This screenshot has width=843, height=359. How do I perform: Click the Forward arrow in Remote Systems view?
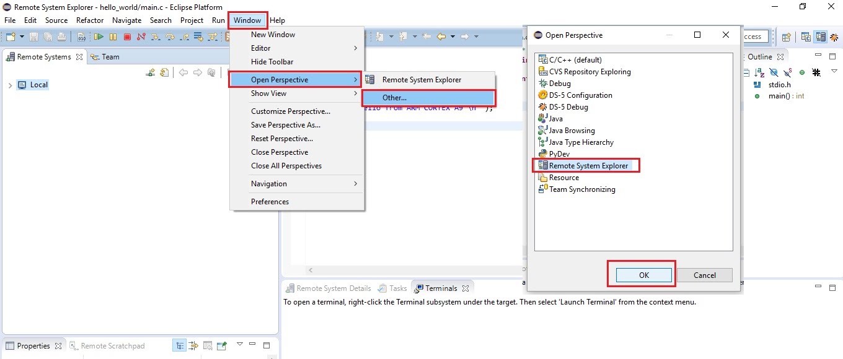click(198, 72)
